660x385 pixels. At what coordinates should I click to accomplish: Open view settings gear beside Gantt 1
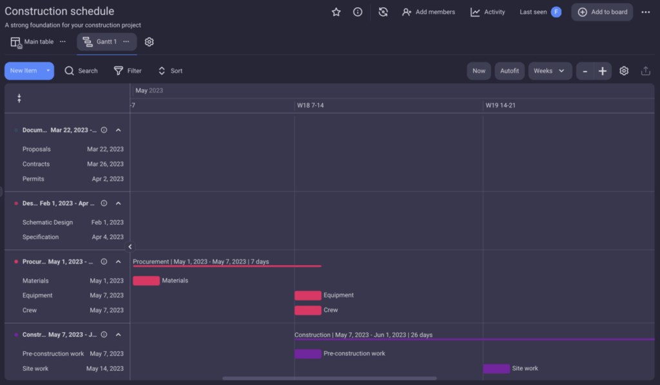(x=149, y=42)
